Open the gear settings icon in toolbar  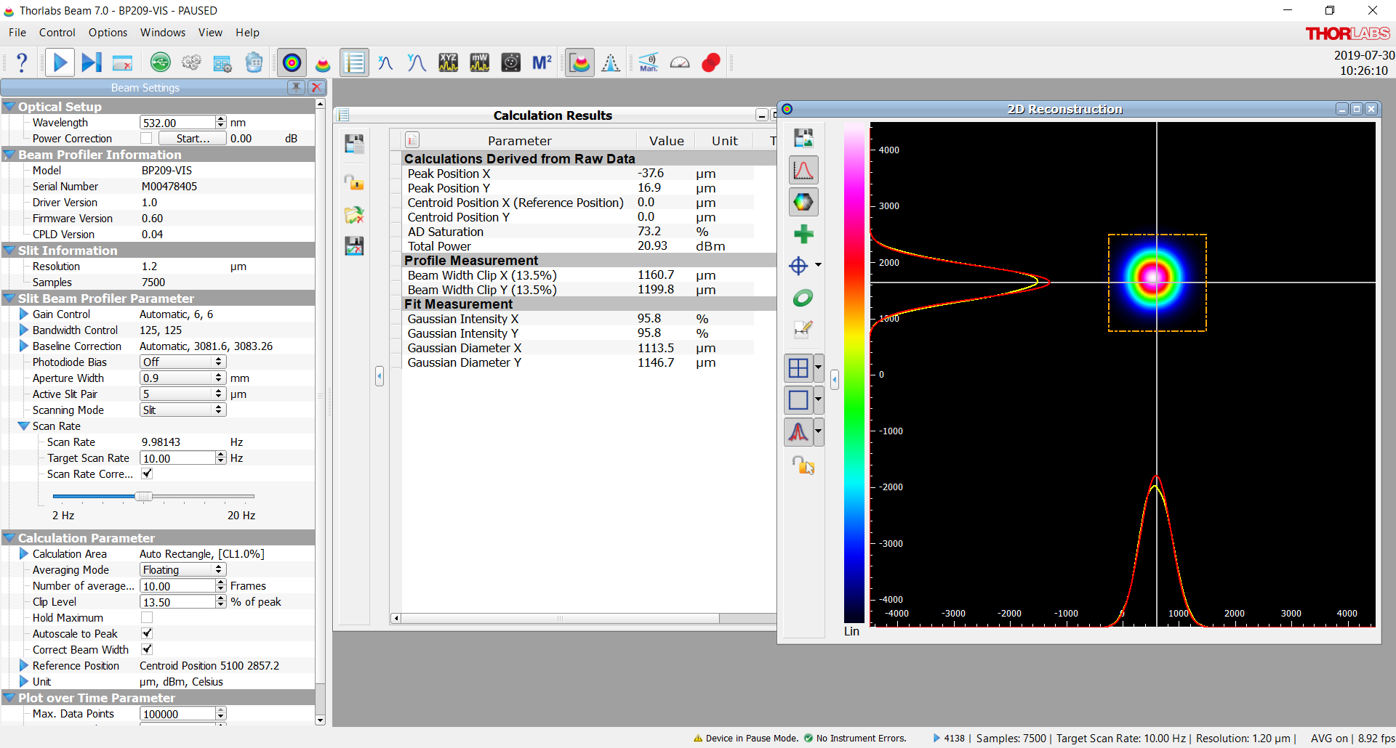pos(191,63)
